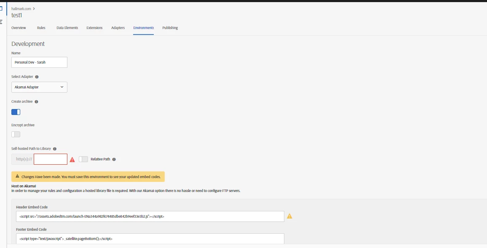Click the Footer Embed Code field
This screenshot has height=248, width=487.
click(150, 239)
